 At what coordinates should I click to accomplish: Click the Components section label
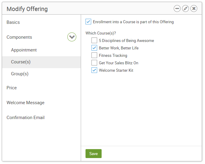click(19, 37)
